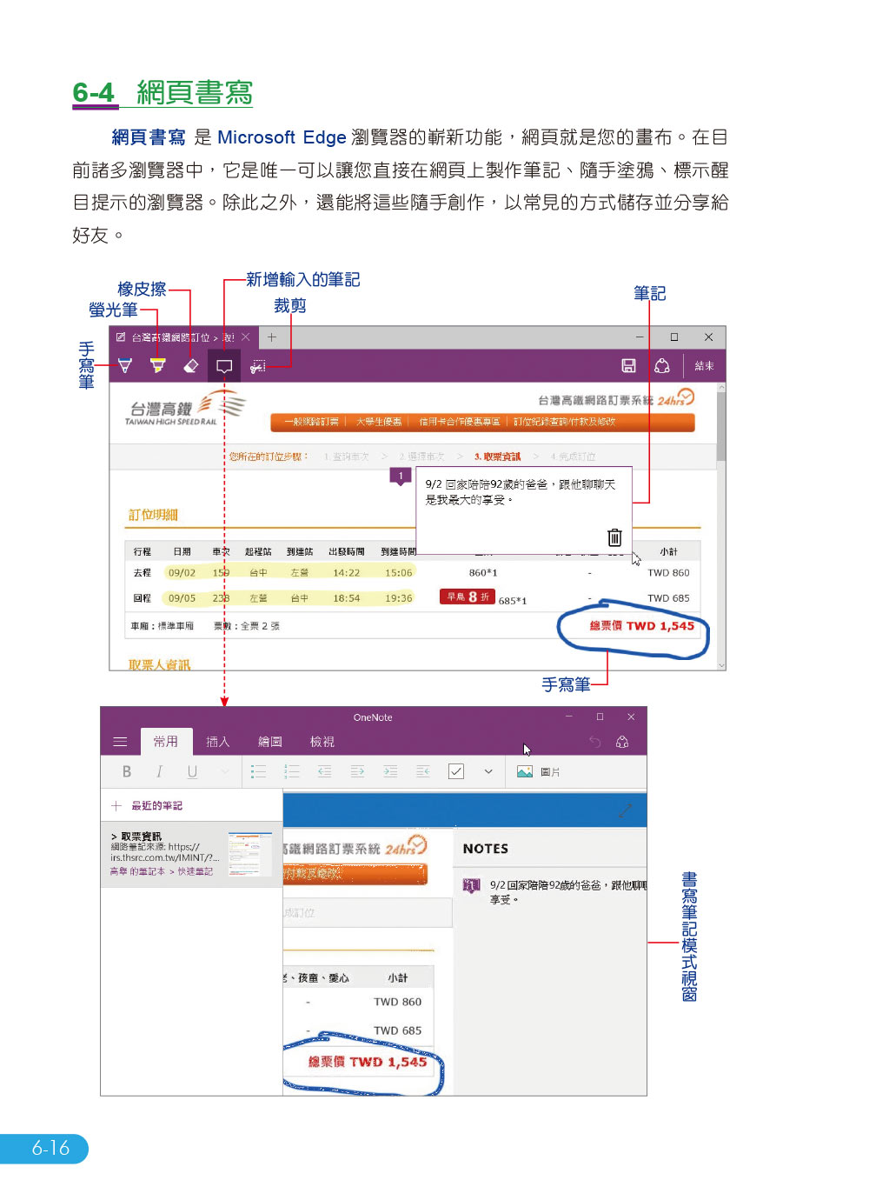Click the Taiwan High Speed Rail logo
This screenshot has width=869, height=1180.
186,409
